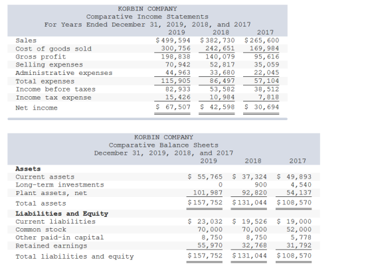Click 2018 gross profit 140,079
The height and width of the screenshot is (266, 372).
click(220, 56)
